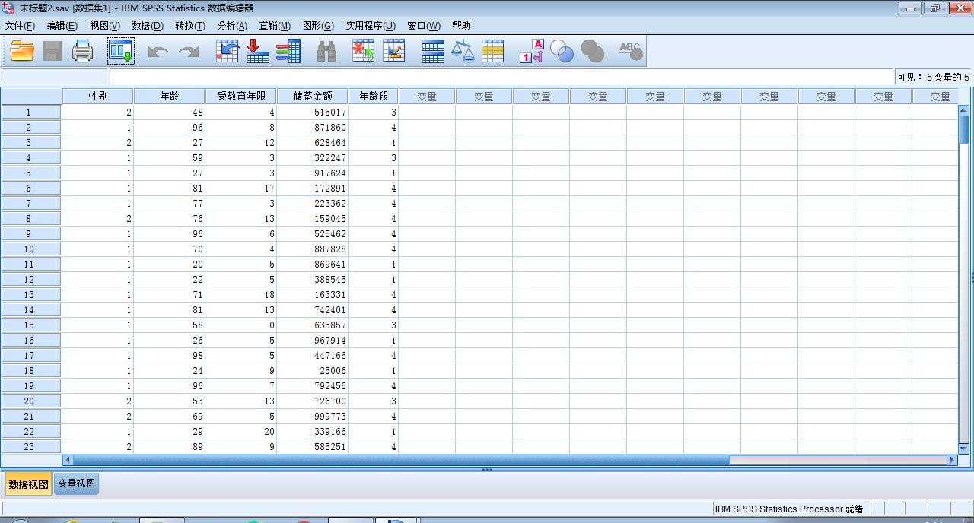Click the Print icon in toolbar
Image resolution: width=974 pixels, height=523 pixels.
coord(82,51)
